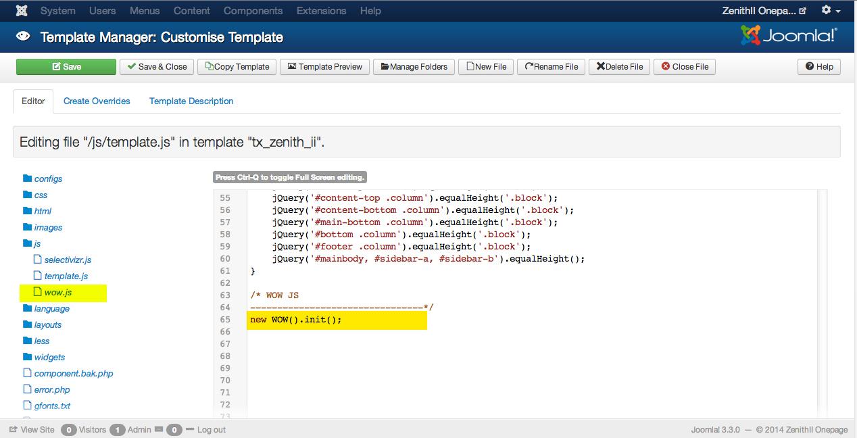Open the Extensions menu
Image resolution: width=857 pixels, height=438 pixels.
[321, 11]
